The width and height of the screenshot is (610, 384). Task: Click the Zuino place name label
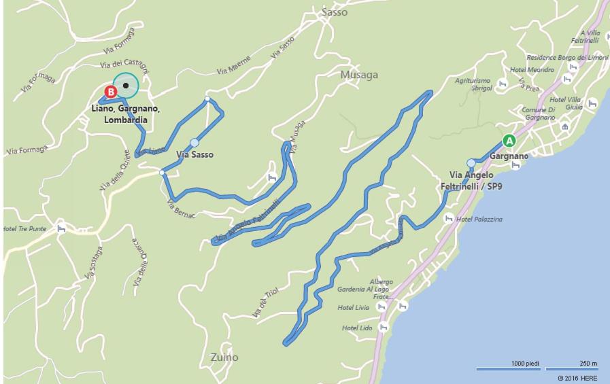tap(224, 357)
